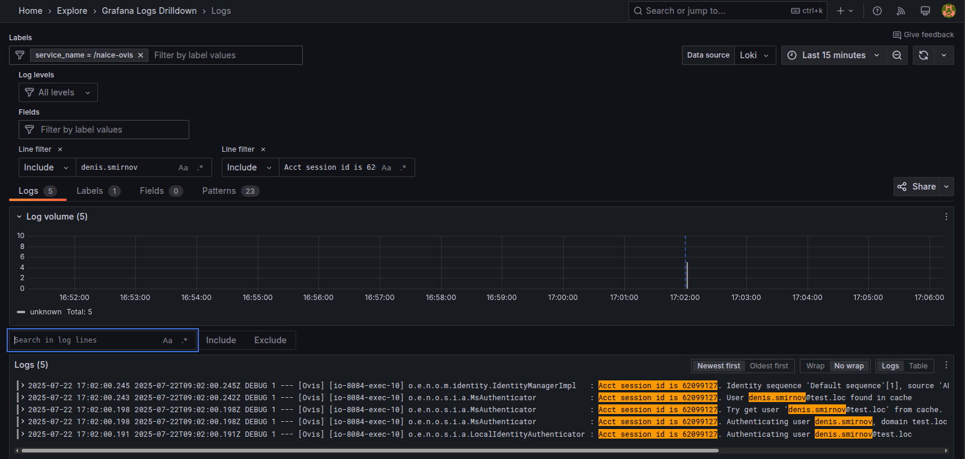
Task: Expand the Loki data source dropdown
Action: pos(755,55)
